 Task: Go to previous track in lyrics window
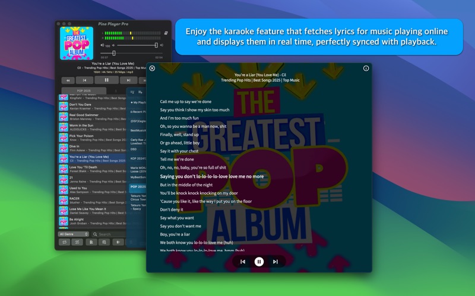click(x=243, y=262)
